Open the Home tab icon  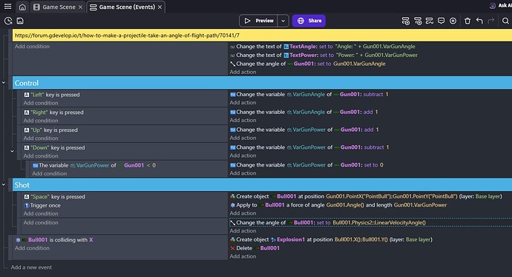pos(22,7)
